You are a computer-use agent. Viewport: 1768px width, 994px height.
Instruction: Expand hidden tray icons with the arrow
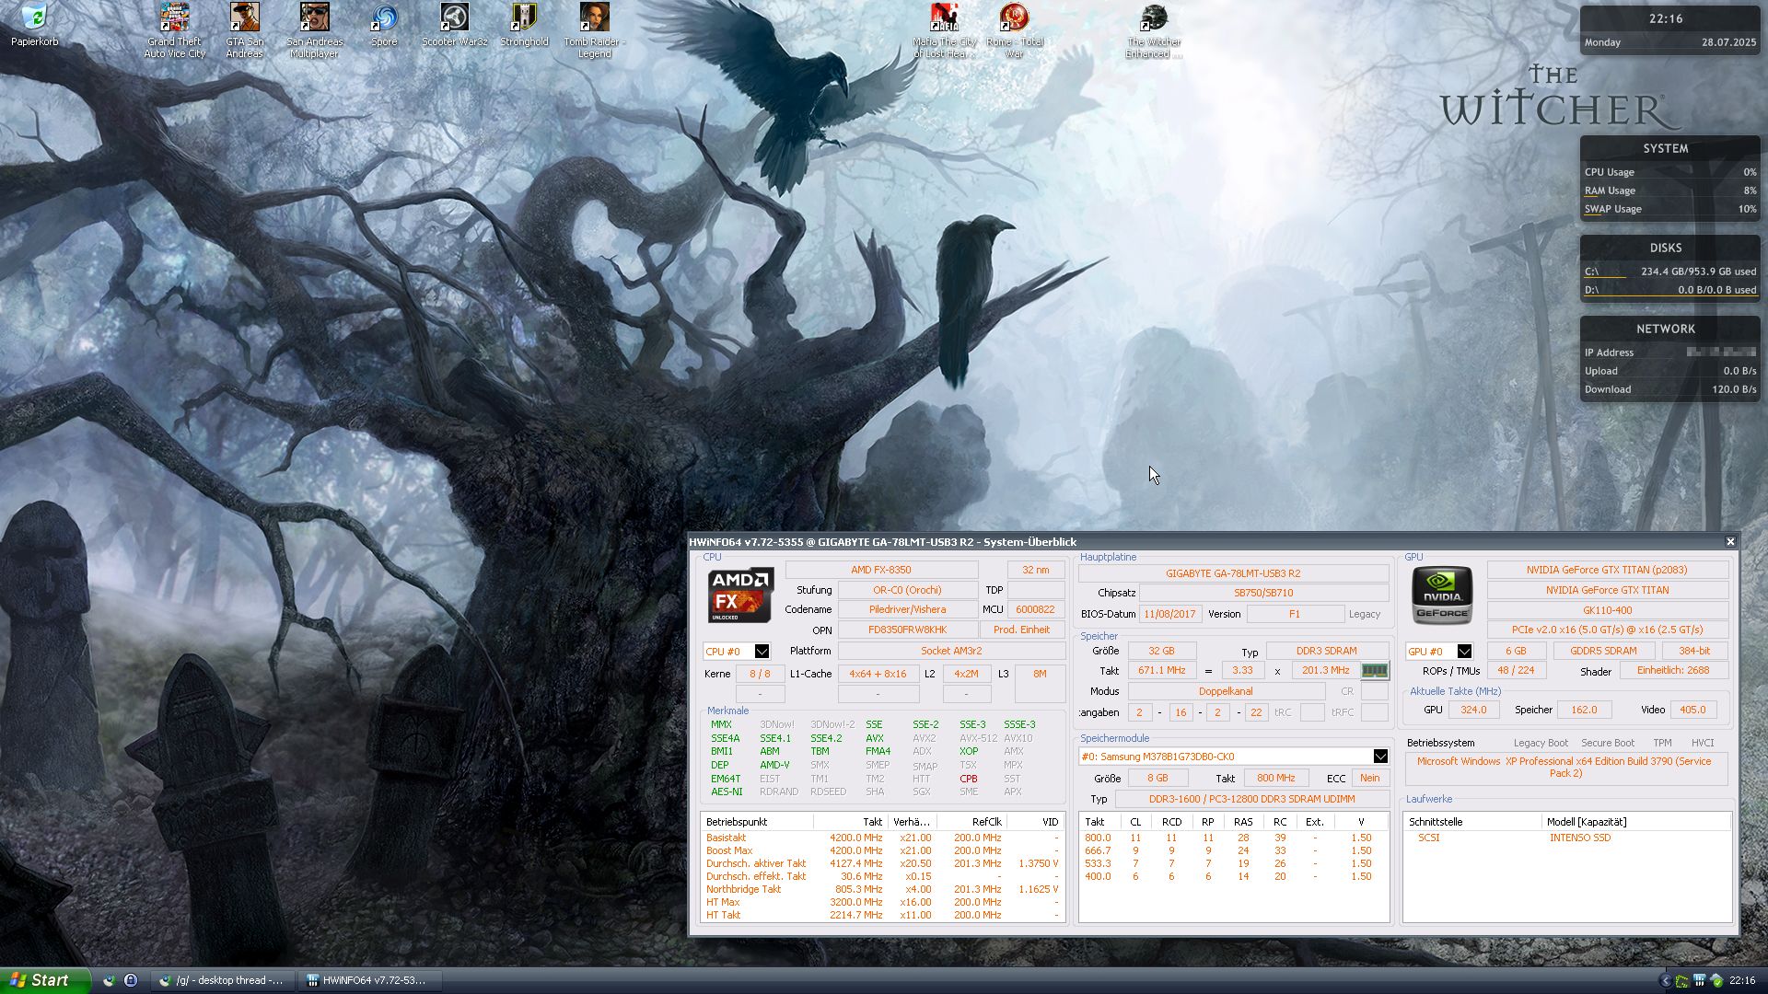click(x=1665, y=981)
